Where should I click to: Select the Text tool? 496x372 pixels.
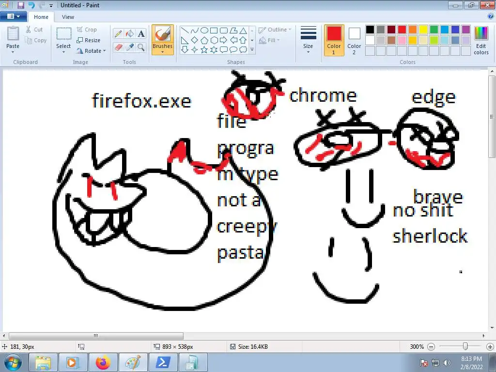click(x=141, y=33)
